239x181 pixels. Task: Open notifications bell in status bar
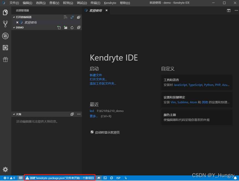(x=235, y=178)
